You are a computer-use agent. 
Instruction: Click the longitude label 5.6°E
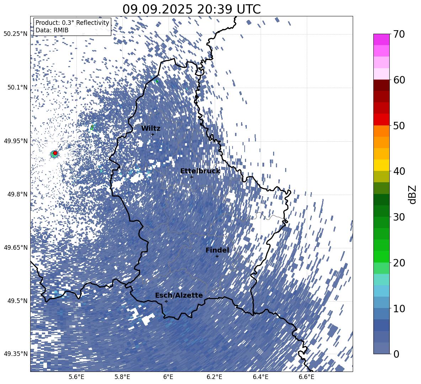[76, 377]
